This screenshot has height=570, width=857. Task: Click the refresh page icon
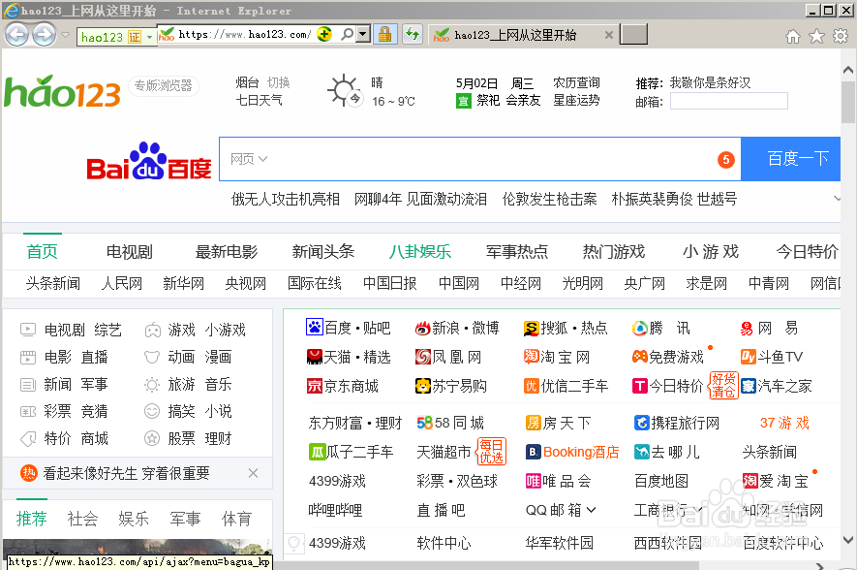click(413, 35)
